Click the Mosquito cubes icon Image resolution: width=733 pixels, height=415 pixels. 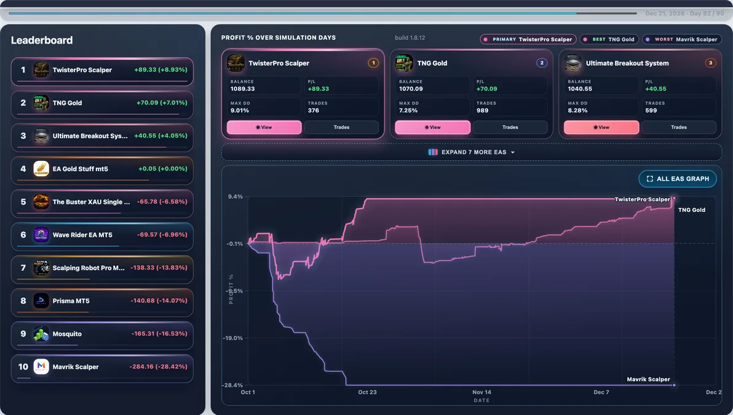[x=41, y=334]
